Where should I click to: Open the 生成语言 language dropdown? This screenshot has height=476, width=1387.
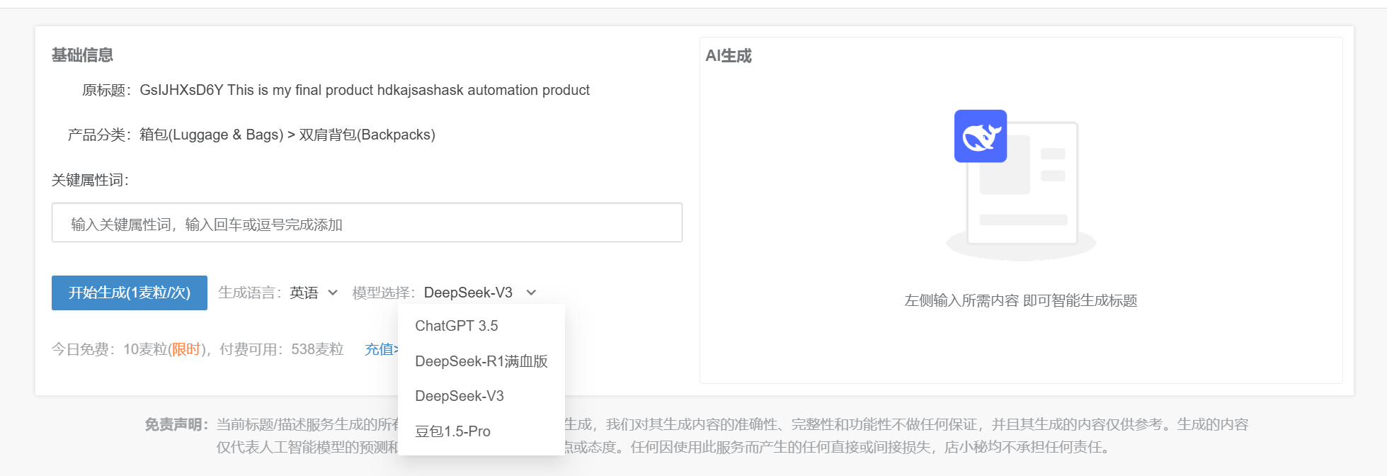pyautogui.click(x=312, y=292)
